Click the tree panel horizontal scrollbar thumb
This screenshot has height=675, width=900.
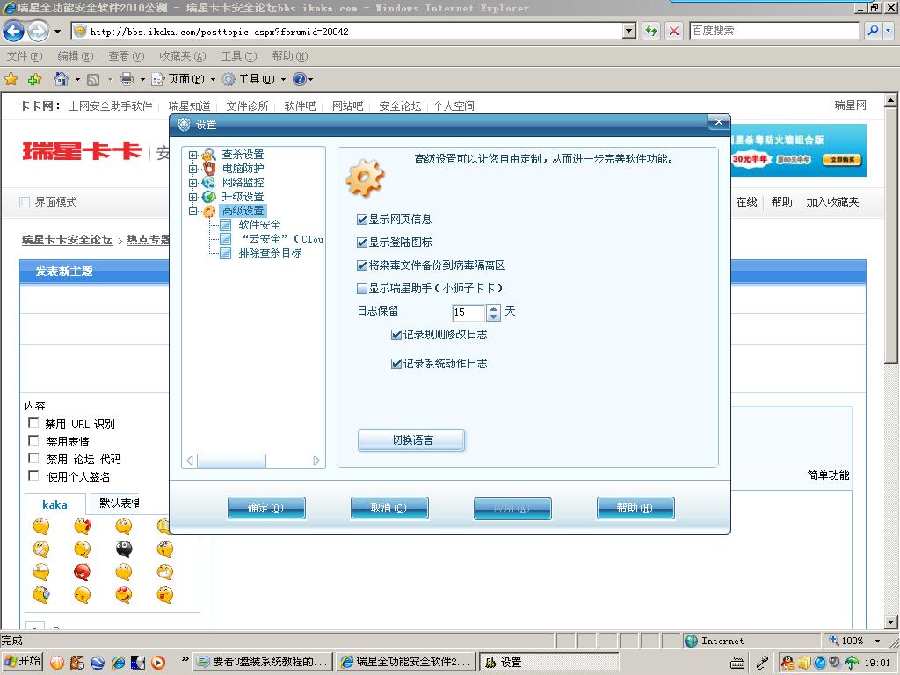[231, 461]
